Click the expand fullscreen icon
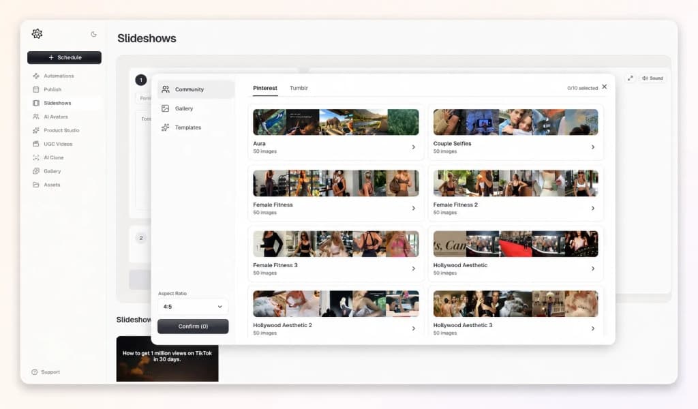The width and height of the screenshot is (698, 409). (630, 78)
